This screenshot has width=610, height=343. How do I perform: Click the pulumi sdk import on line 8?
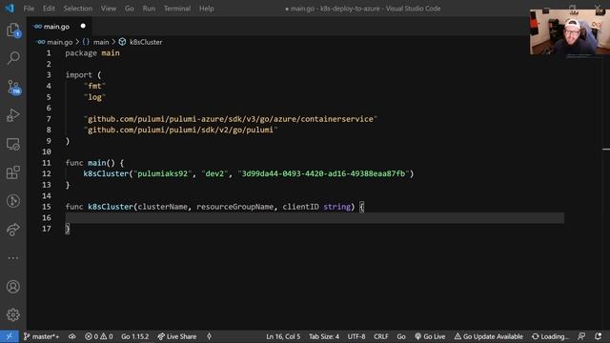[180, 130]
